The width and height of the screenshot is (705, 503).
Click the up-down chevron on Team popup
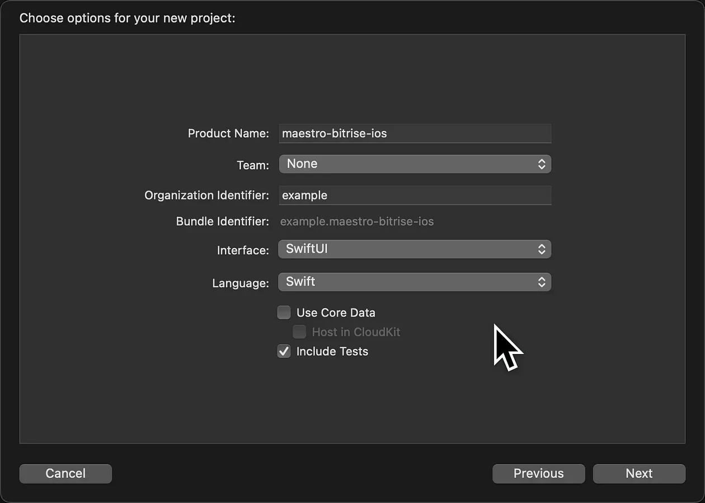tap(541, 164)
